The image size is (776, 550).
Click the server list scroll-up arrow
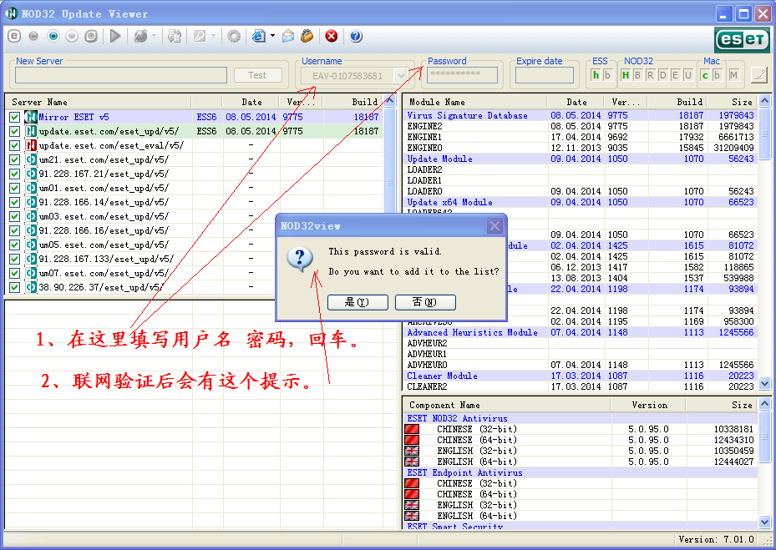390,101
